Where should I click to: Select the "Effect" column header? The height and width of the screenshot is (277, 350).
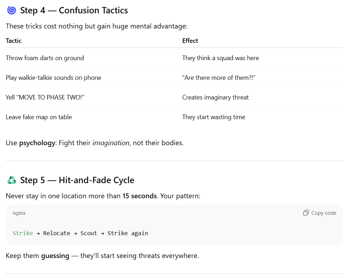coord(190,41)
